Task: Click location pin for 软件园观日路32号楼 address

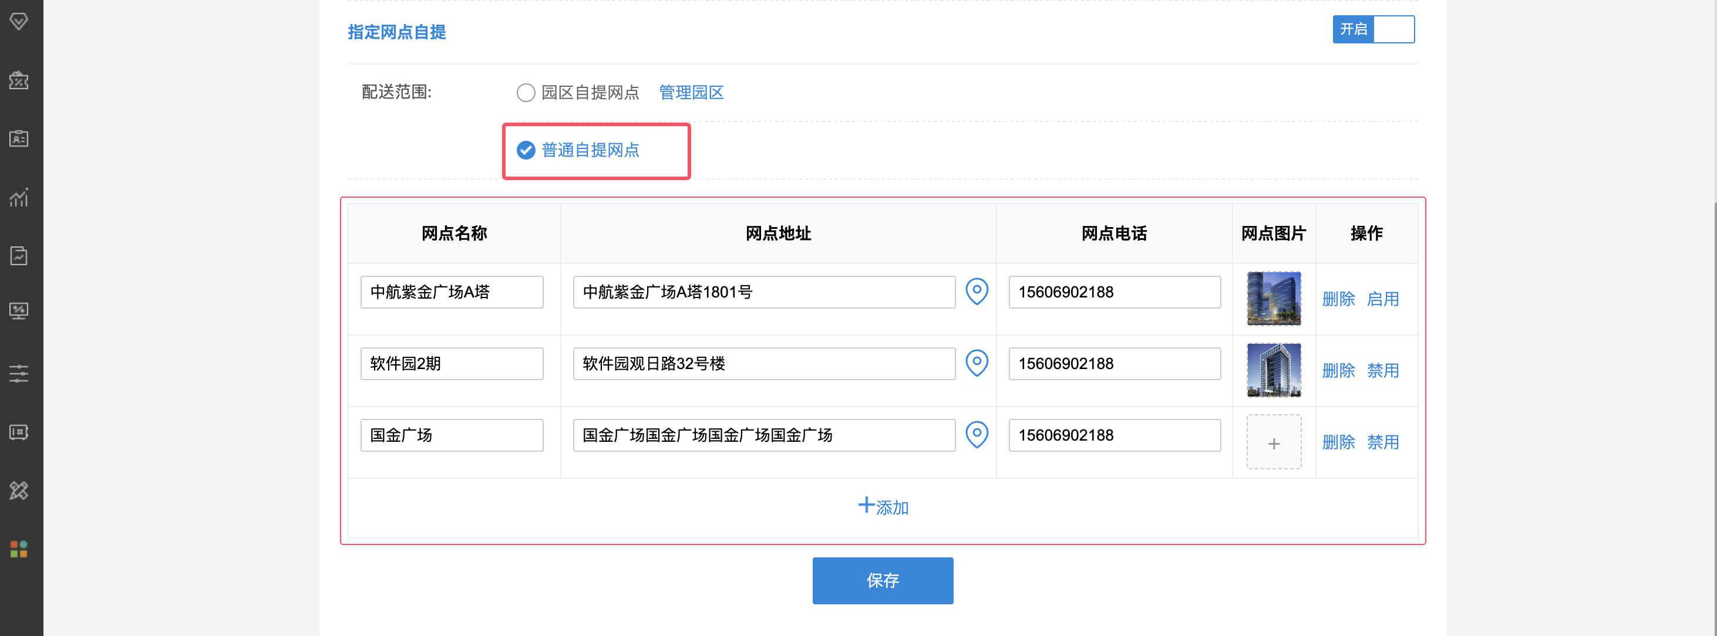Action: click(977, 363)
